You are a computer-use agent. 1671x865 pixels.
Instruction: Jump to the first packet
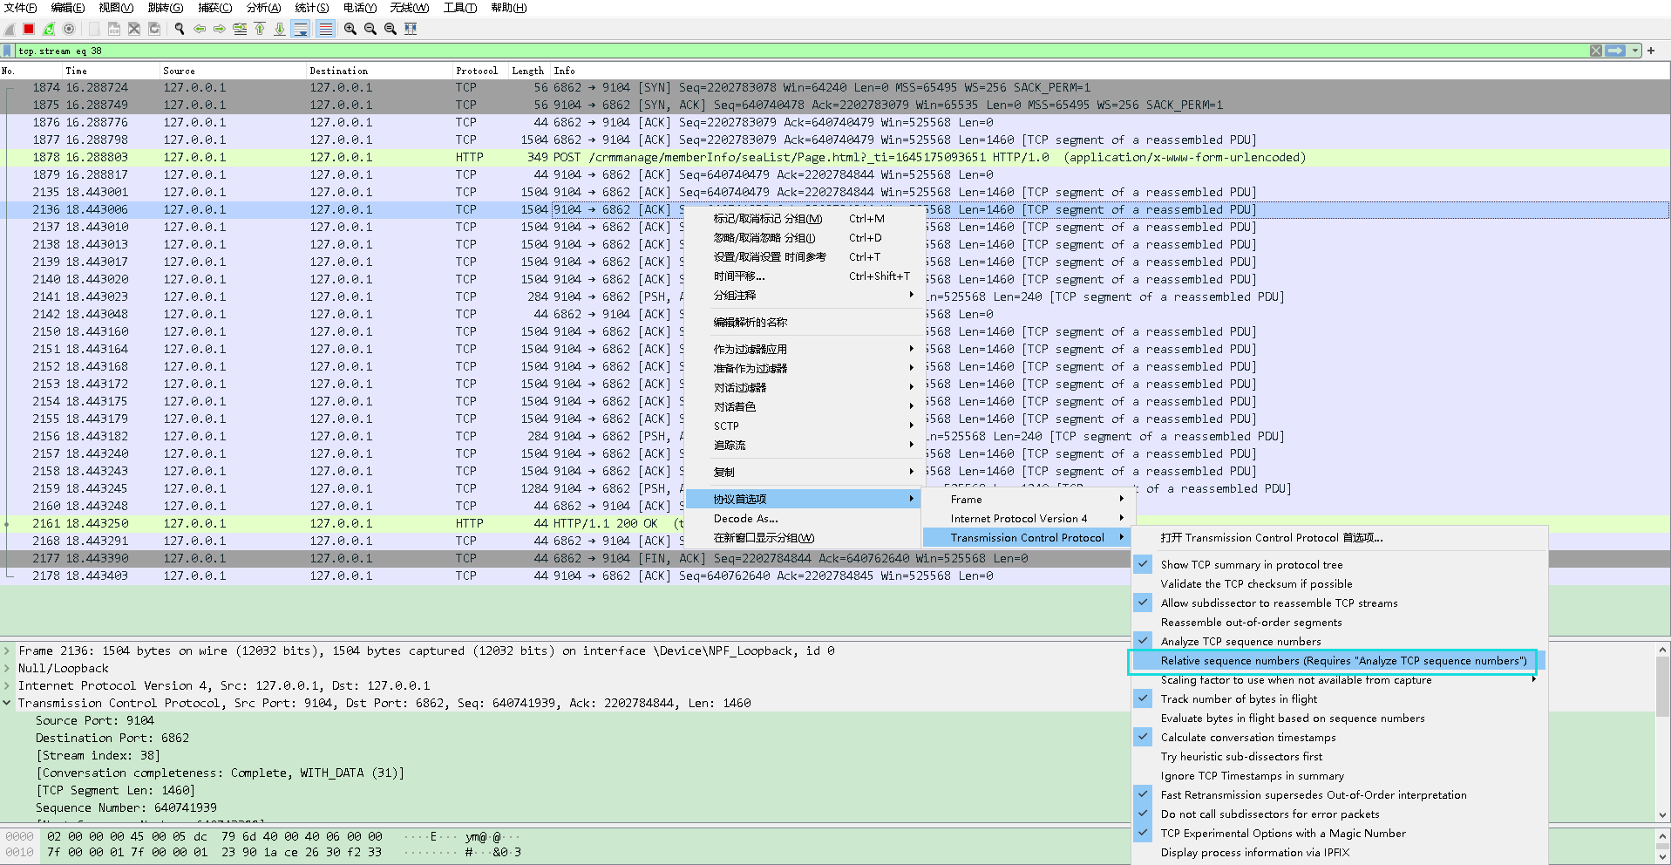coord(260,29)
